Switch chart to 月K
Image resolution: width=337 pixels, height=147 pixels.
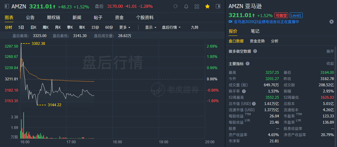(x=58, y=27)
